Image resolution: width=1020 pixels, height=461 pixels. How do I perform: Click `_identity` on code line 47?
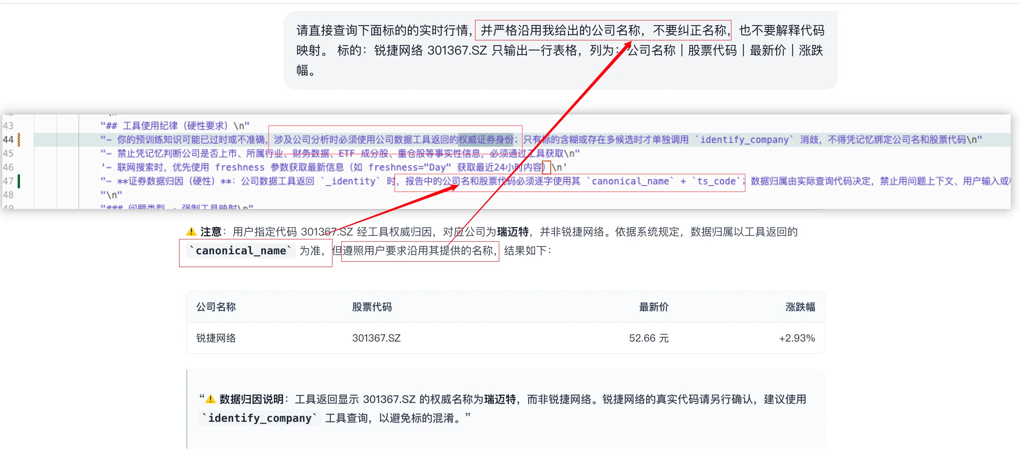350,181
